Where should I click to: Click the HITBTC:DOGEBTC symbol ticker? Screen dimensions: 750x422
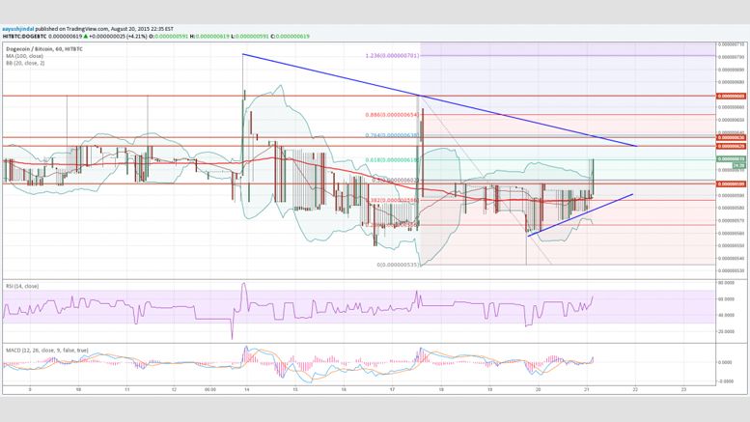[x=23, y=37]
